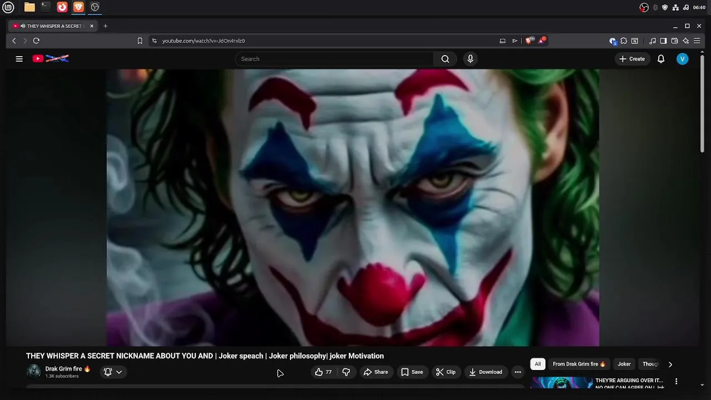The width and height of the screenshot is (711, 400).
Task: Close the 'THEY WHISPER A SECRET' tab
Action: point(92,26)
